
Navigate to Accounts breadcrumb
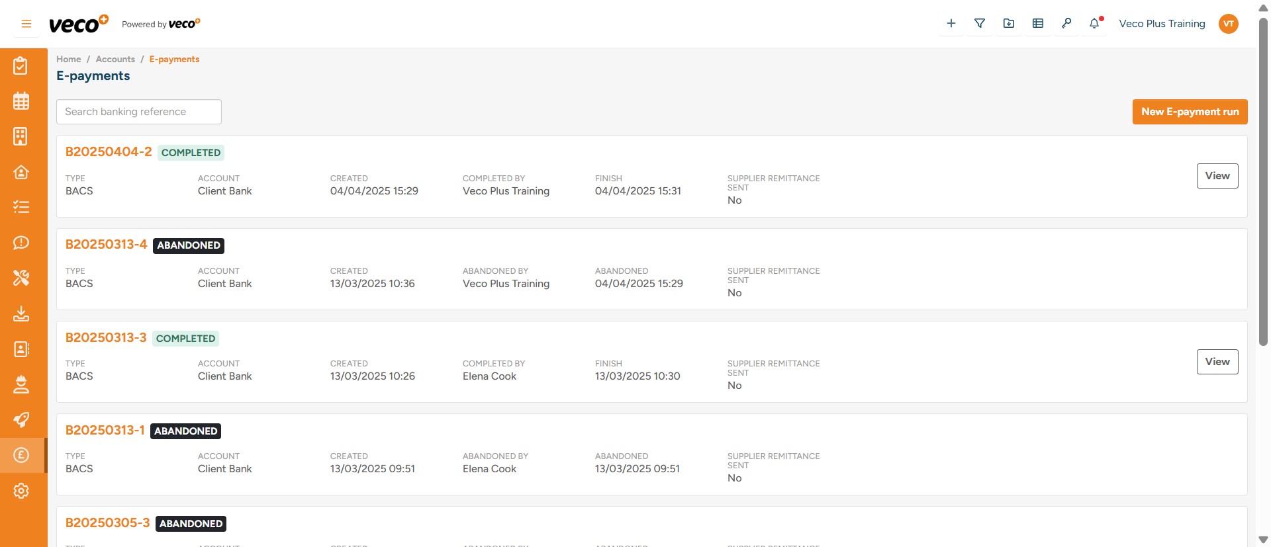coord(115,60)
